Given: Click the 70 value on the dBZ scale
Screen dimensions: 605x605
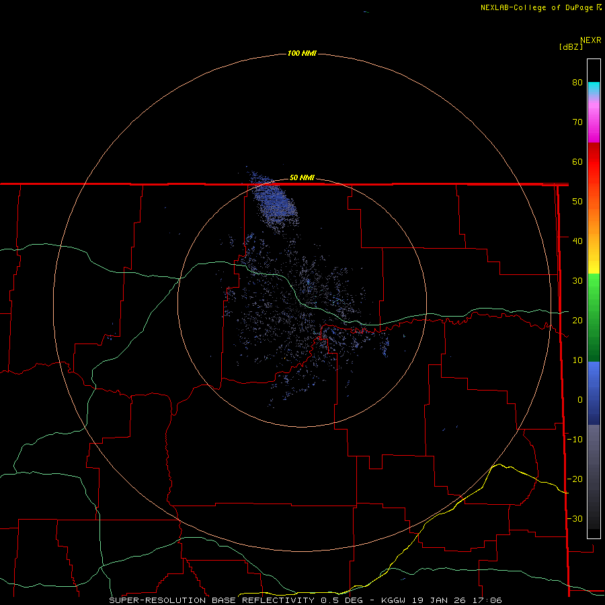Looking at the screenshot, I should 577,122.
